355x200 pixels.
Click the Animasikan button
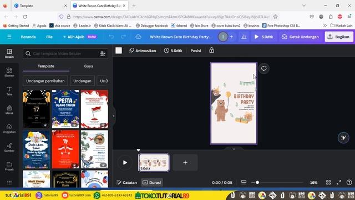pos(143,51)
